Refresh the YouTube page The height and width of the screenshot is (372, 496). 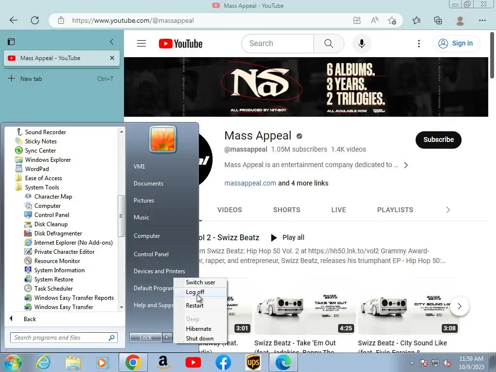35,20
